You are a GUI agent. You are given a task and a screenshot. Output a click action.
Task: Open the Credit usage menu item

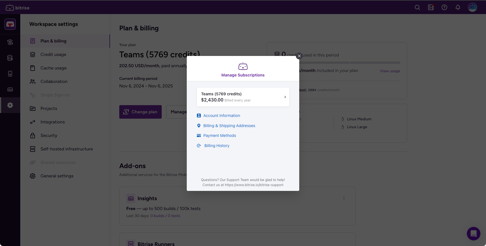[65, 55]
